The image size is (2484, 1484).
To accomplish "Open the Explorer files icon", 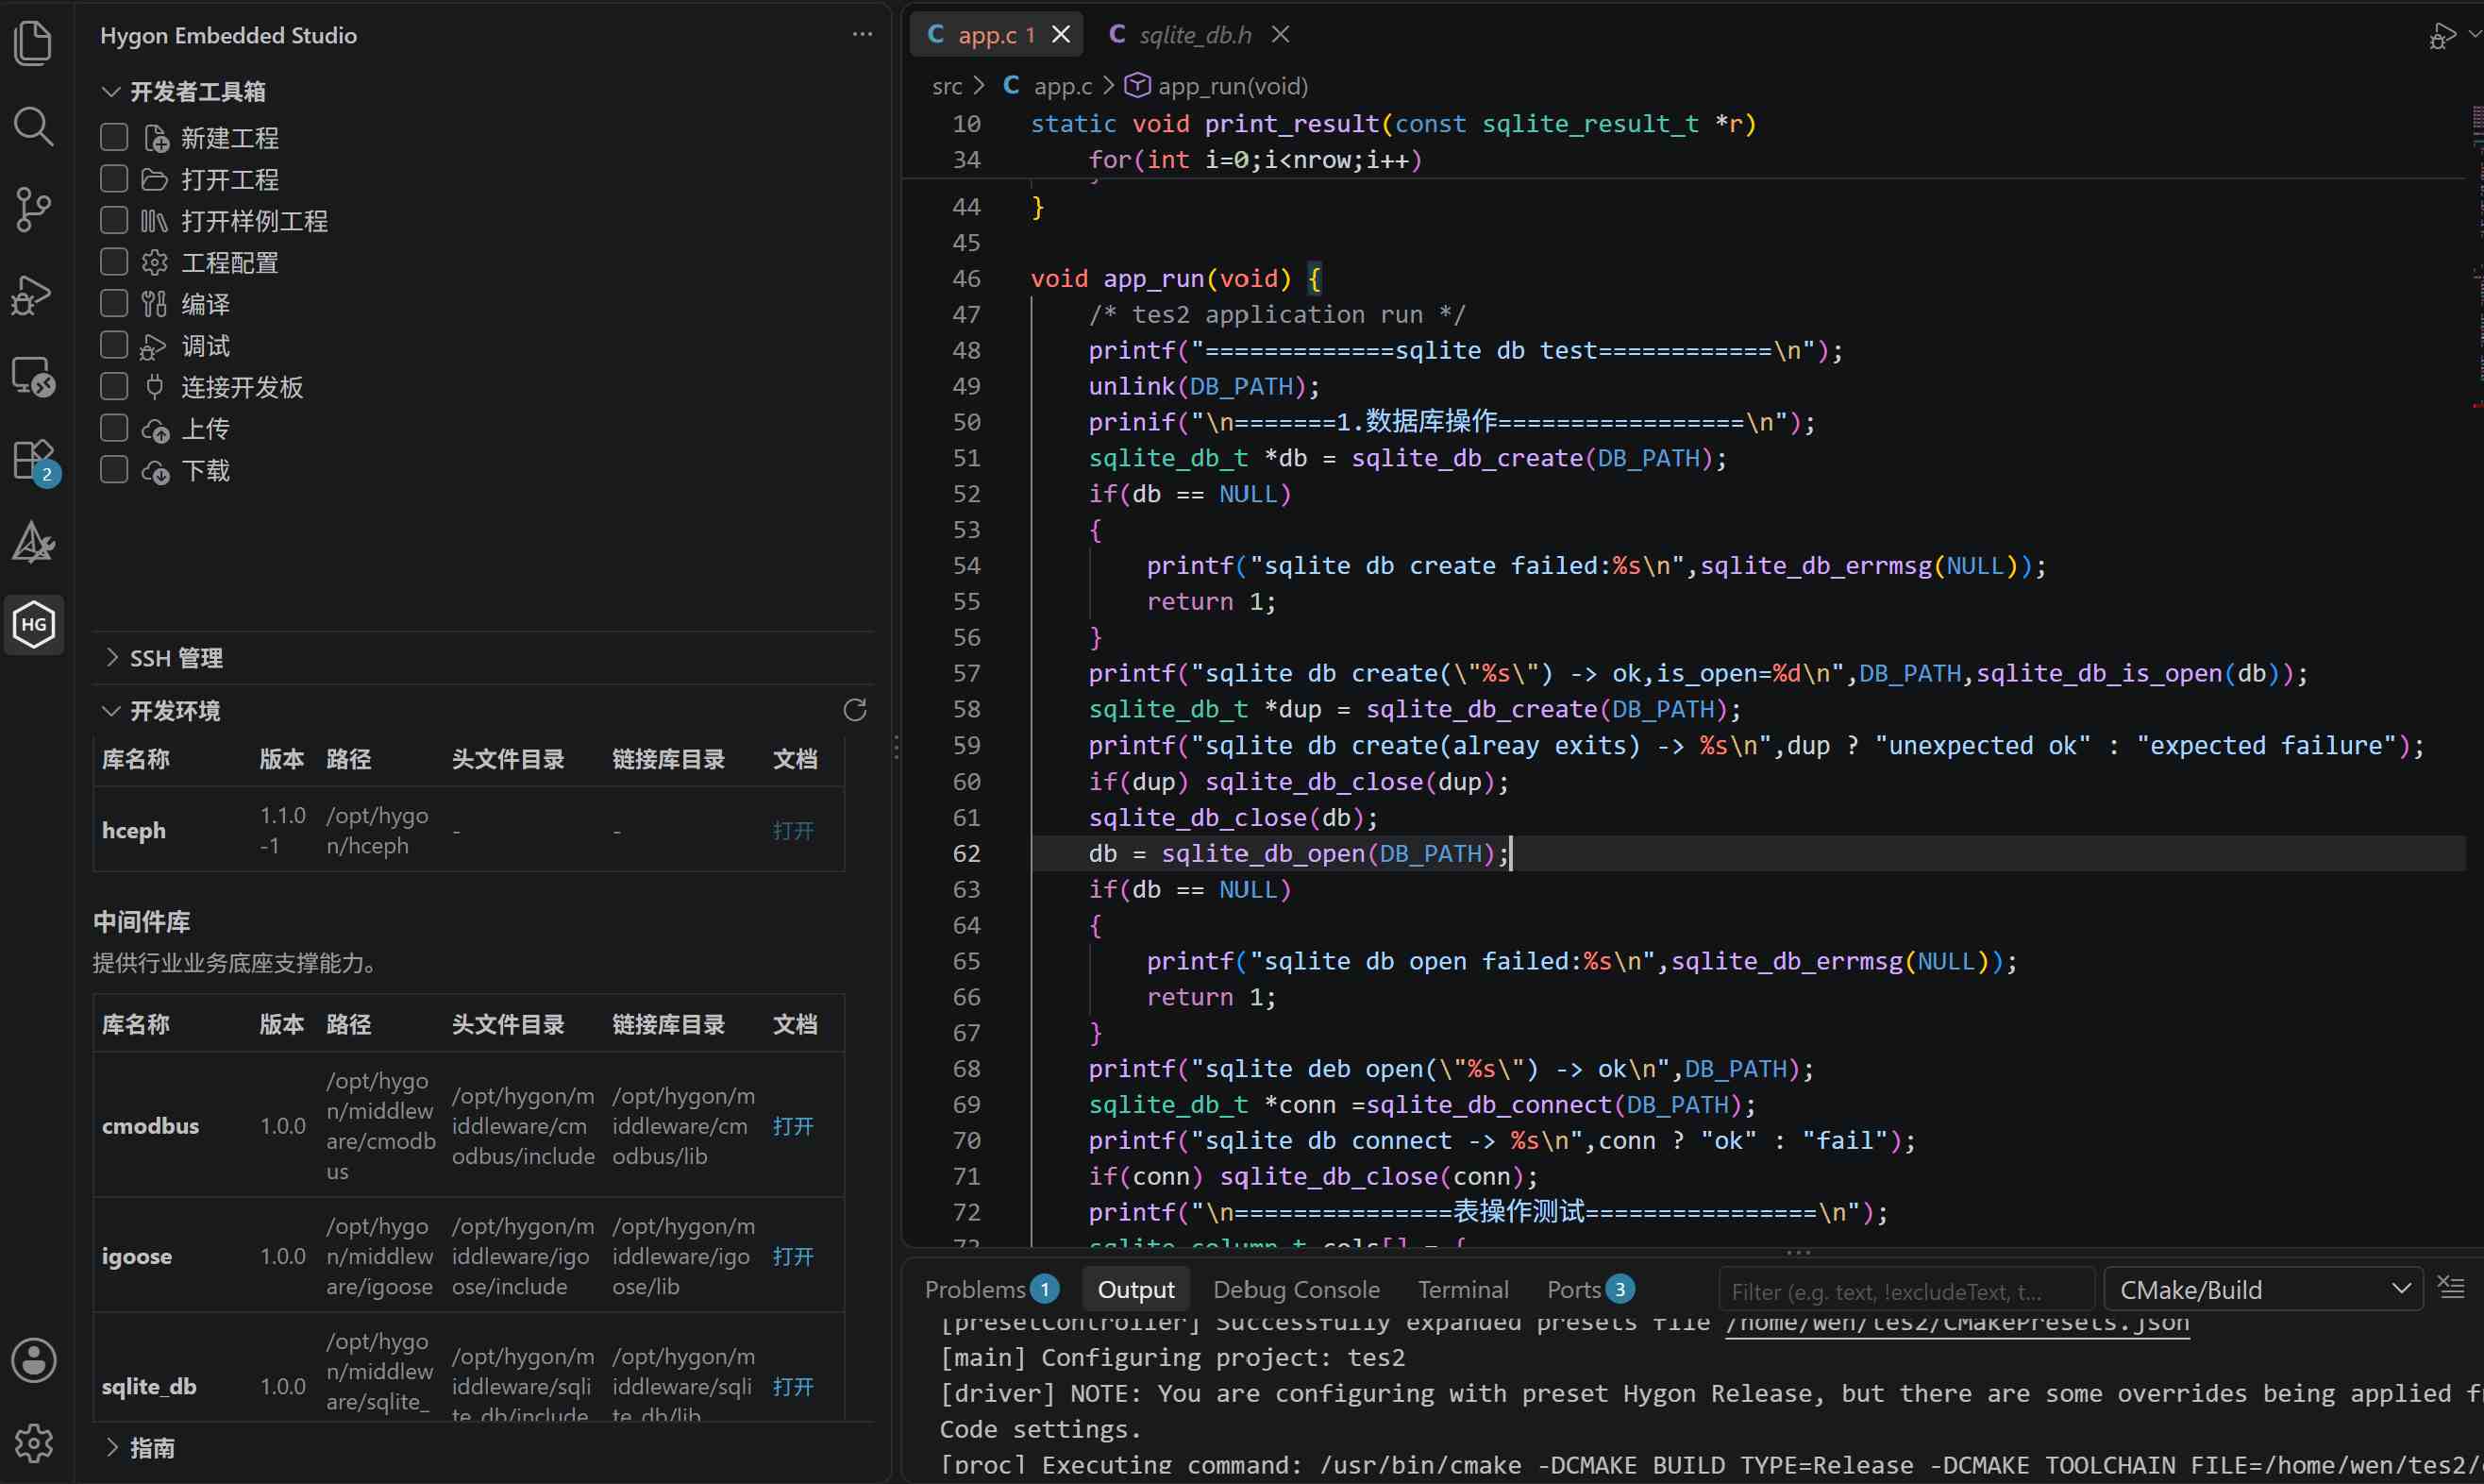I will pos(33,42).
